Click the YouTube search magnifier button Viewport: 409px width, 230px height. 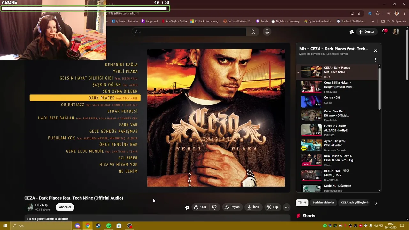252,32
